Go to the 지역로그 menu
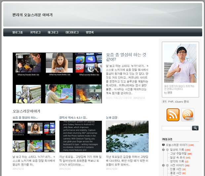 pyautogui.click(x=35, y=32)
